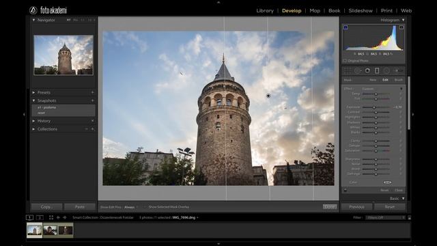
Task: Open the mask Color swatch
Action: point(387,182)
